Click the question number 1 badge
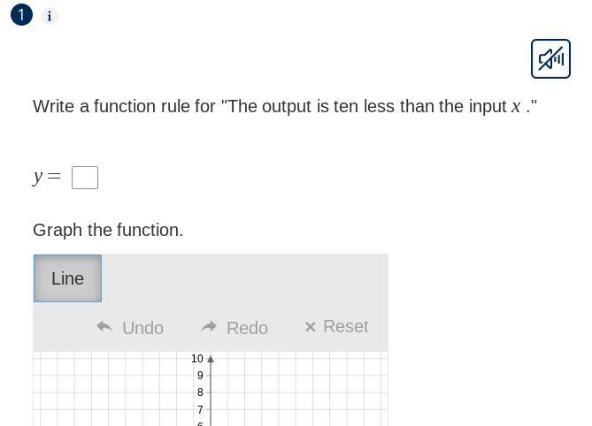 [x=21, y=15]
